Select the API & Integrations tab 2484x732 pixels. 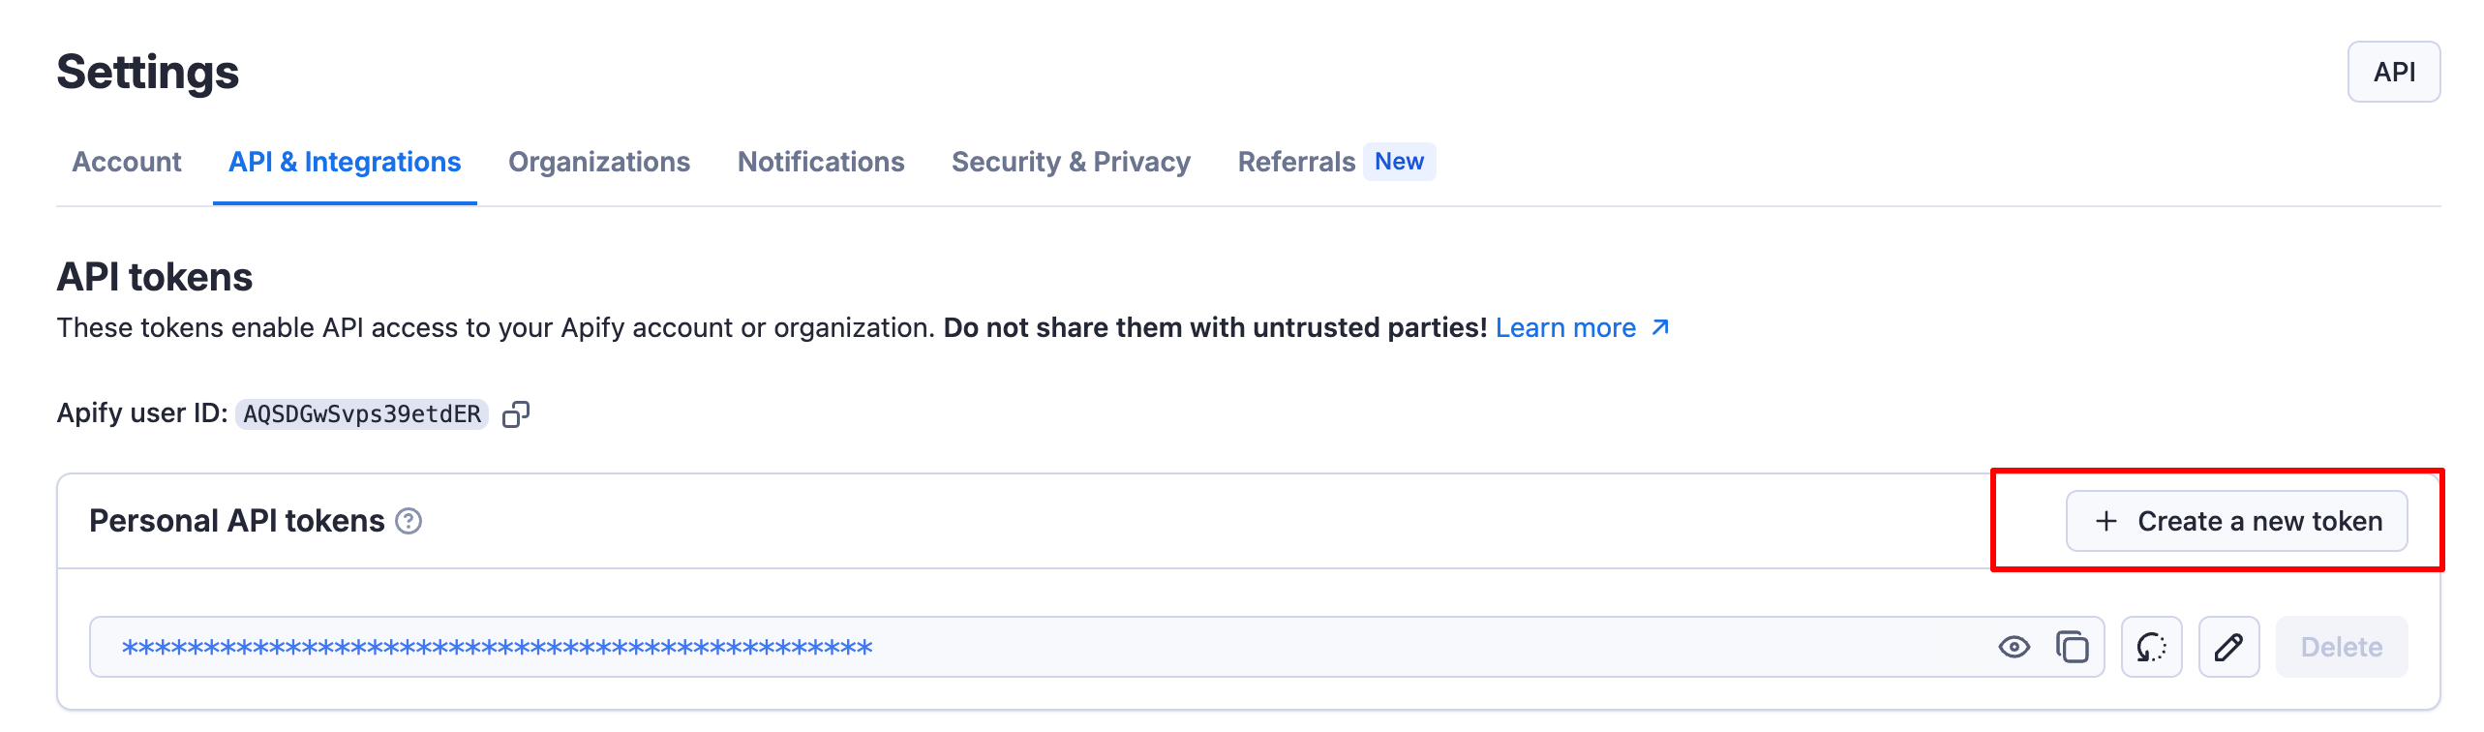344,162
